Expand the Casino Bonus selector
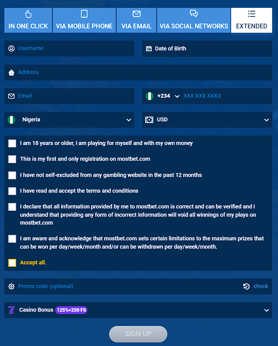This screenshot has width=278, height=346. [267, 311]
